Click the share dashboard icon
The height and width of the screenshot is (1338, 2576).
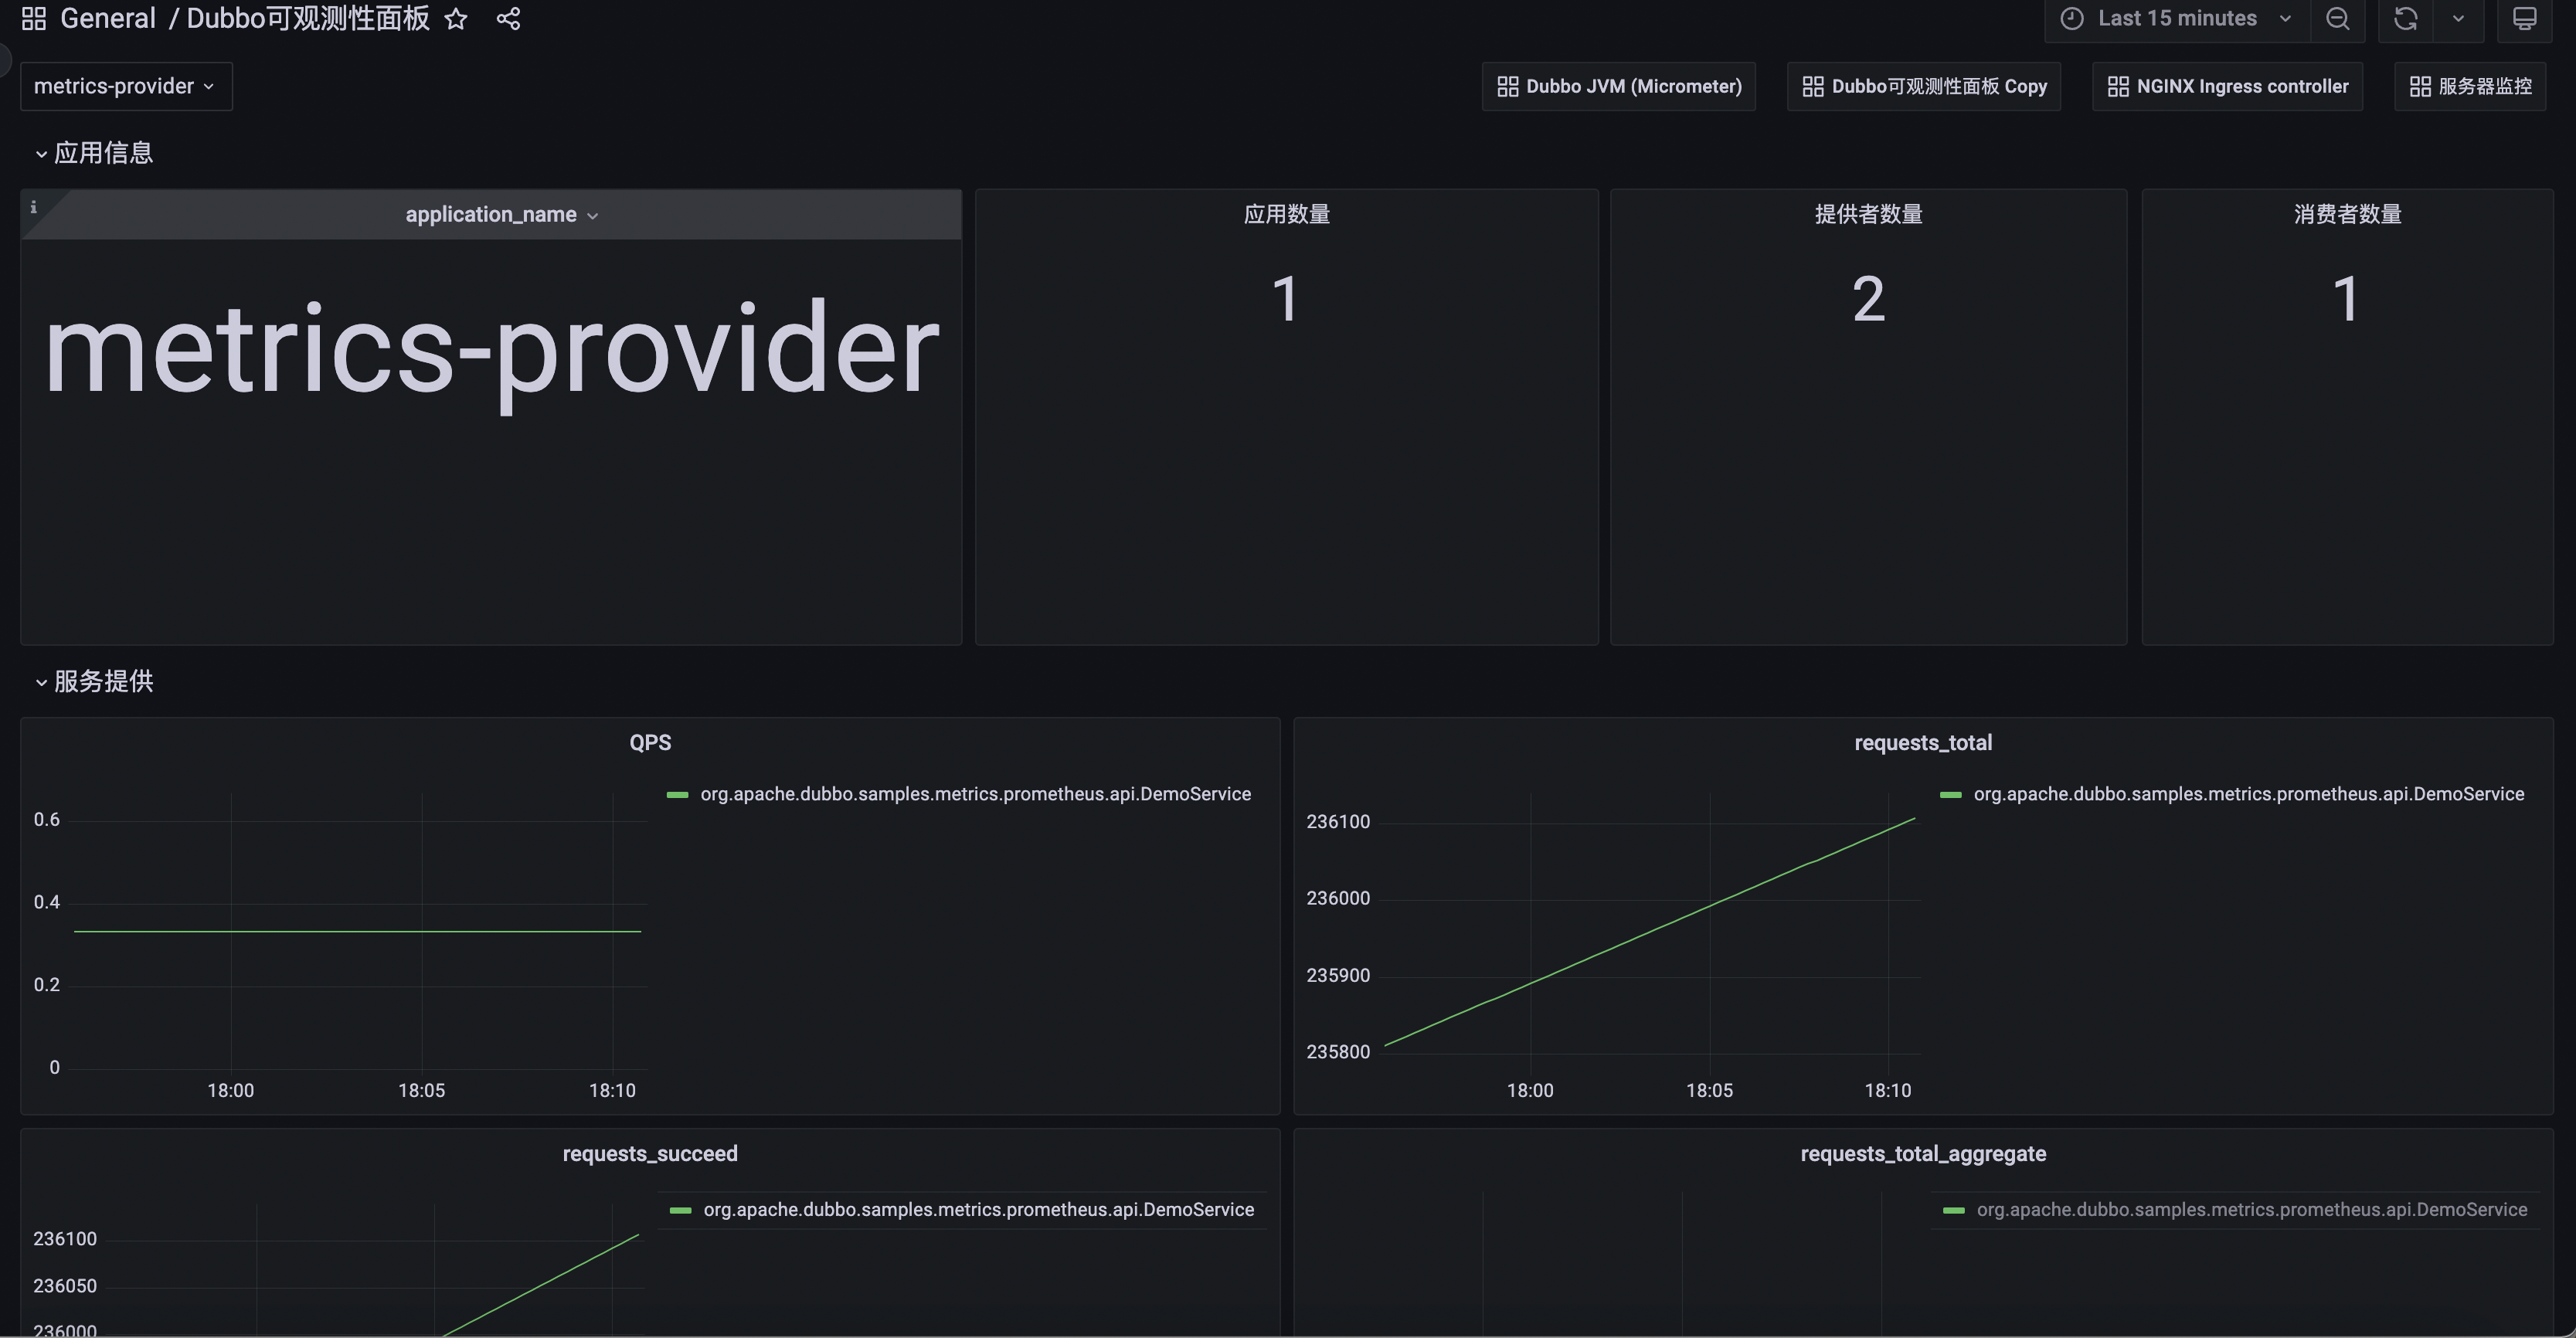pyautogui.click(x=508, y=19)
